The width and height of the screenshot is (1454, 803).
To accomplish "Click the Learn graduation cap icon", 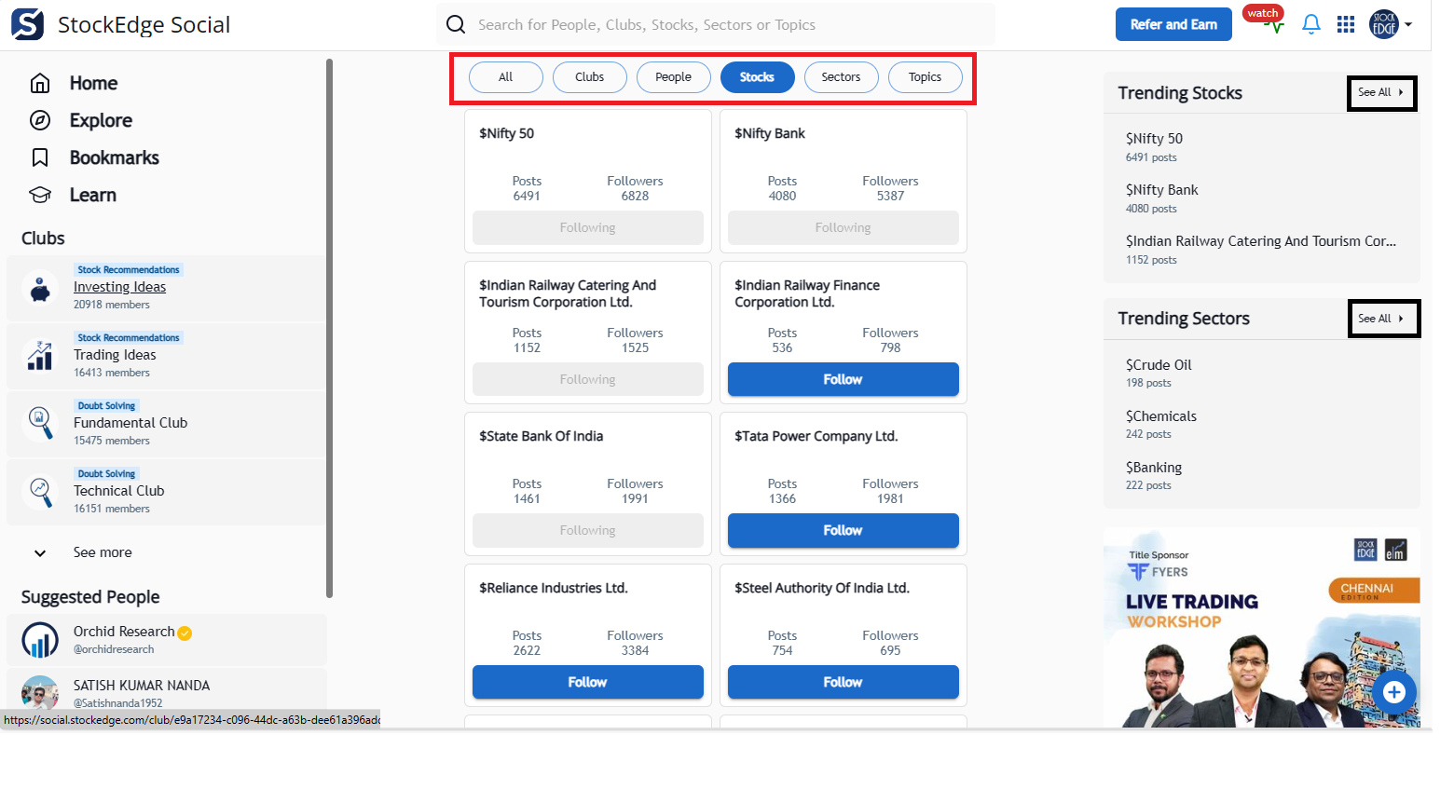I will tap(40, 195).
